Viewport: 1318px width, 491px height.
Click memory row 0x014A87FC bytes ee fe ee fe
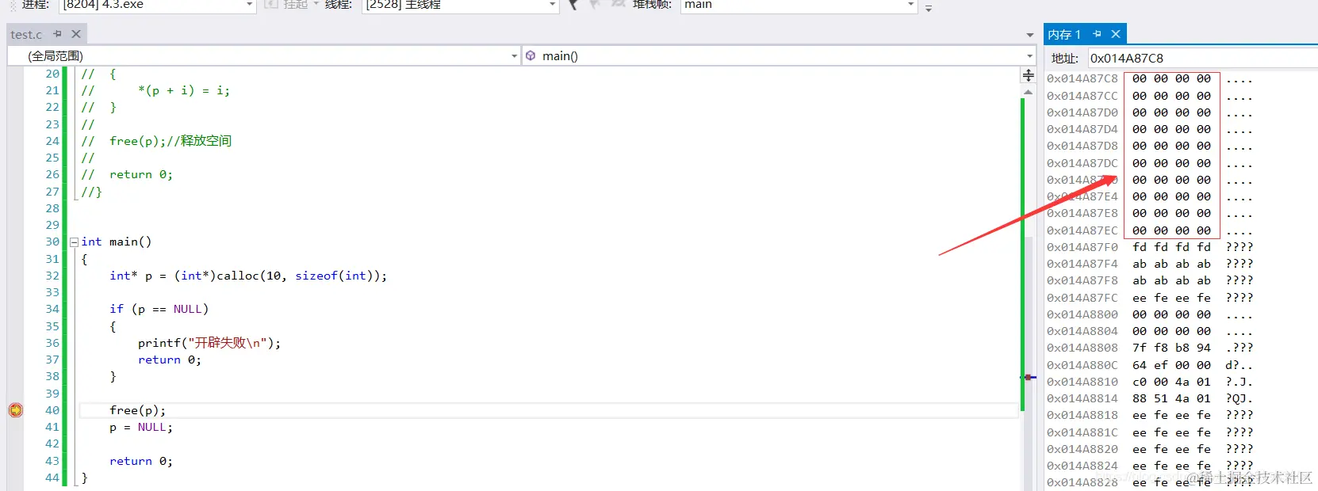click(x=1171, y=298)
